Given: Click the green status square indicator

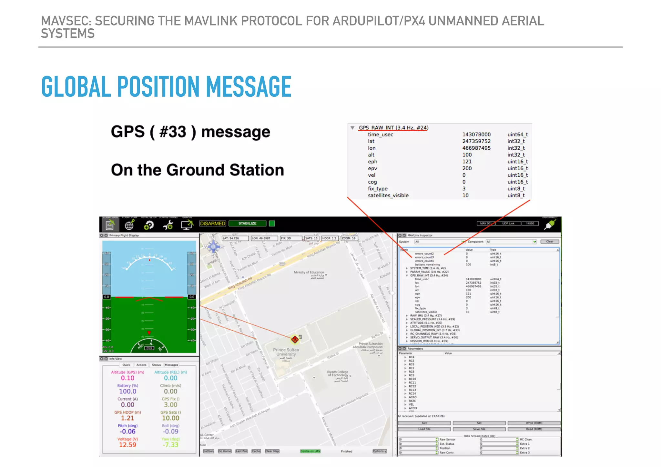Looking at the screenshot, I should point(272,224).
